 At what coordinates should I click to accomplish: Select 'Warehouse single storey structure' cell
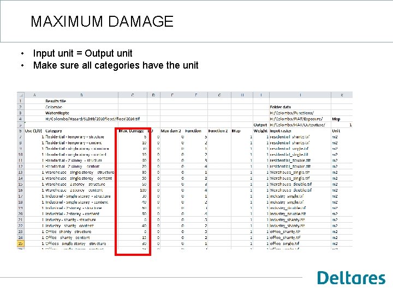(80, 173)
